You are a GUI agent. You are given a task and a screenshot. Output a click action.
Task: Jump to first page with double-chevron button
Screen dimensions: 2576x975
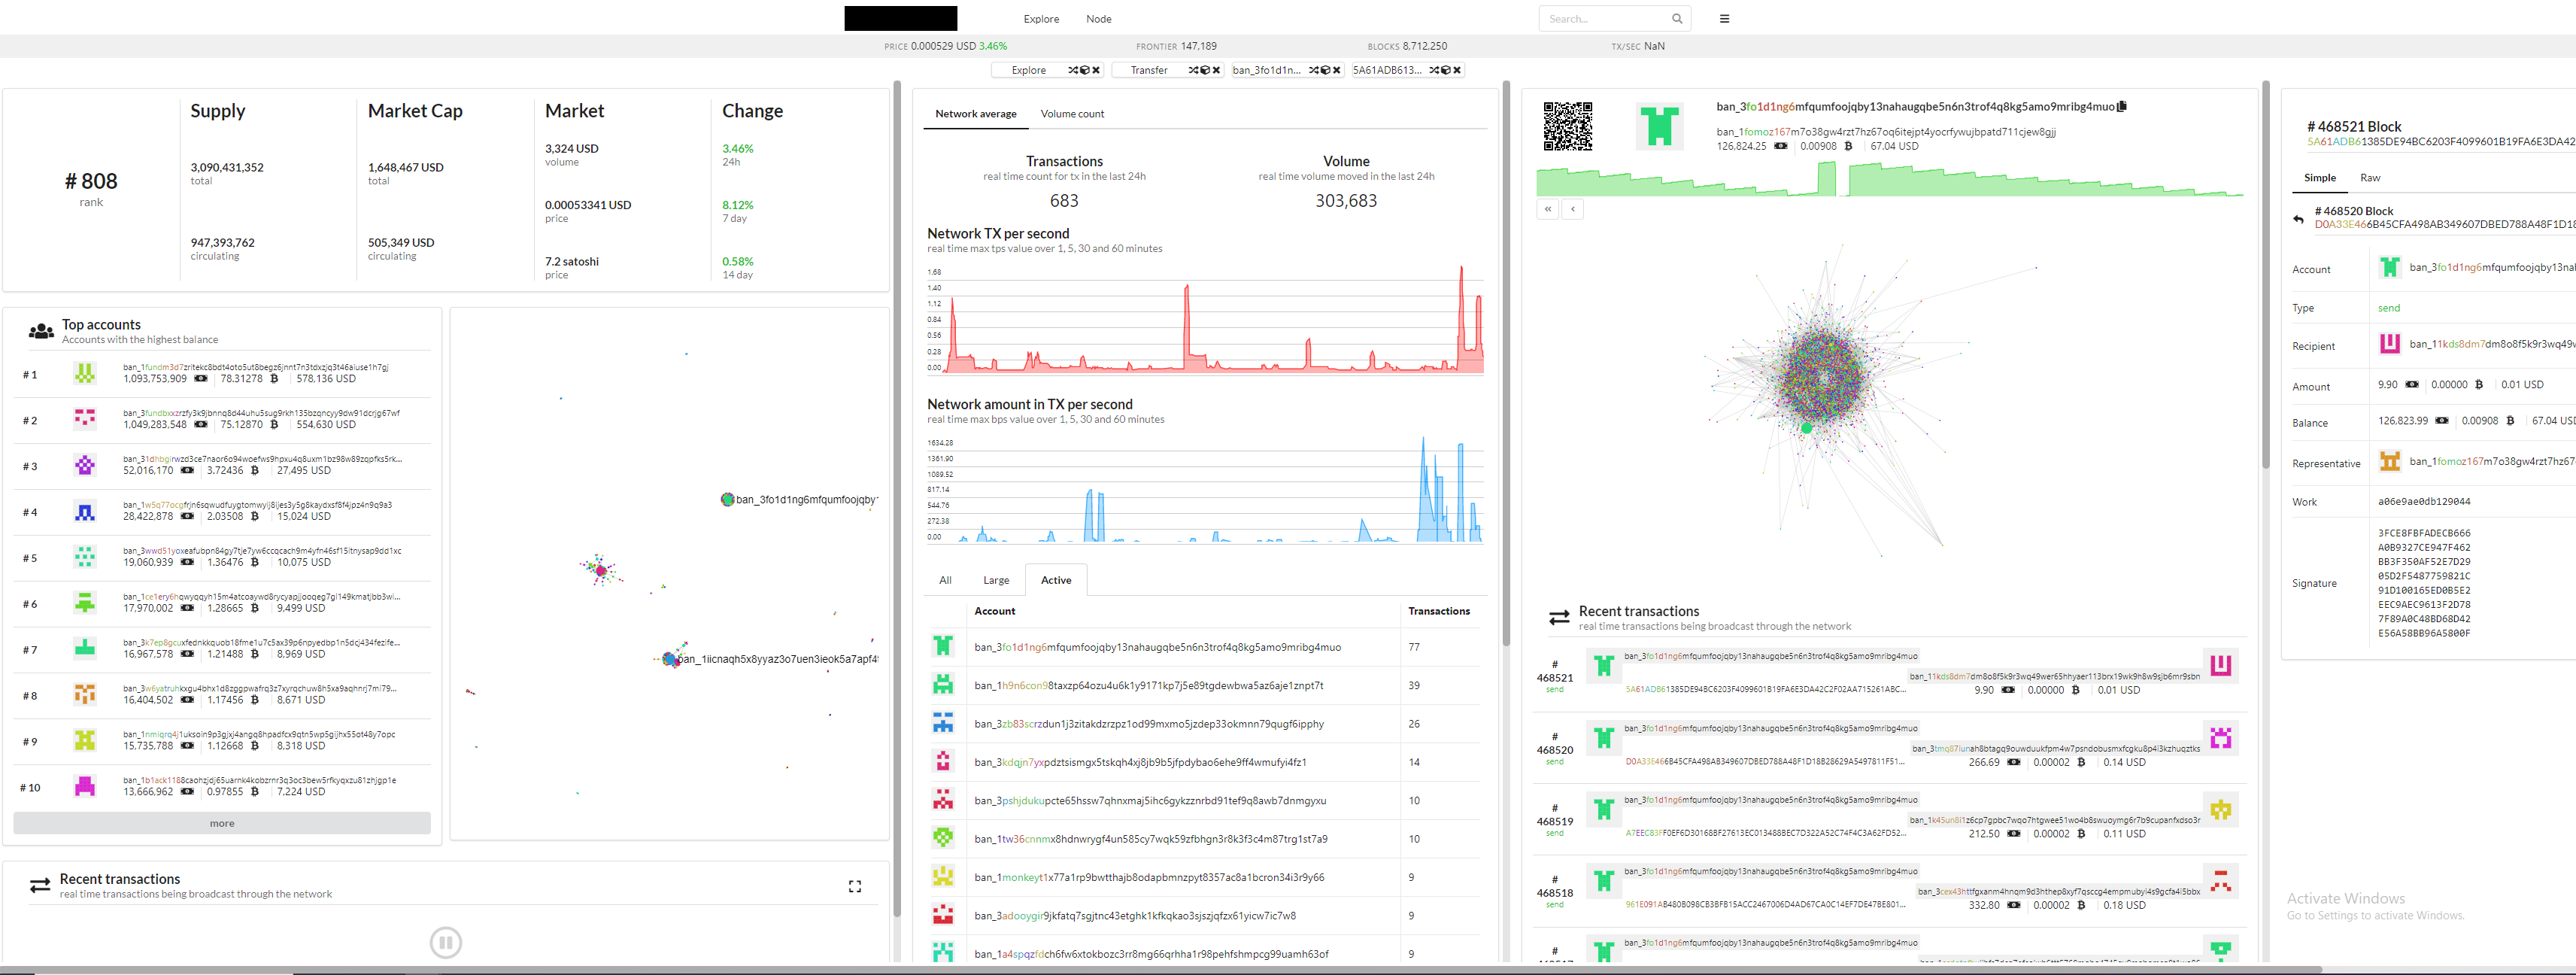[x=1547, y=209]
